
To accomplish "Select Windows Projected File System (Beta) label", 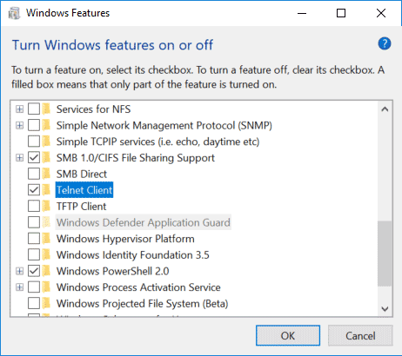I will tap(142, 304).
